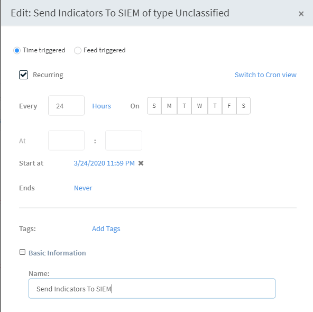Close the Edit dialog with the X icon
313x312 pixels.
(x=301, y=14)
